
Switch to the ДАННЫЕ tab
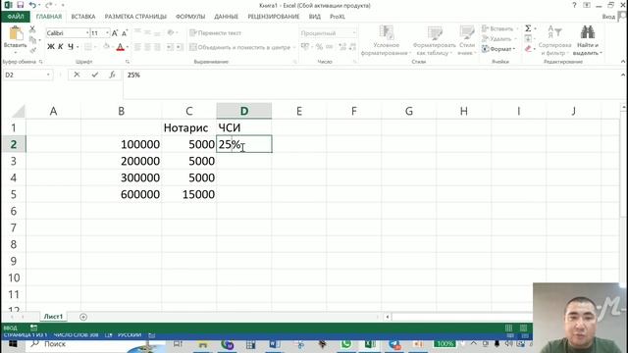226,17
